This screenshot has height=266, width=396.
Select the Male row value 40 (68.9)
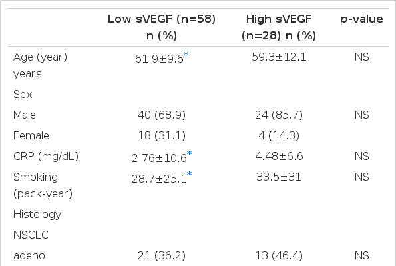162,115
